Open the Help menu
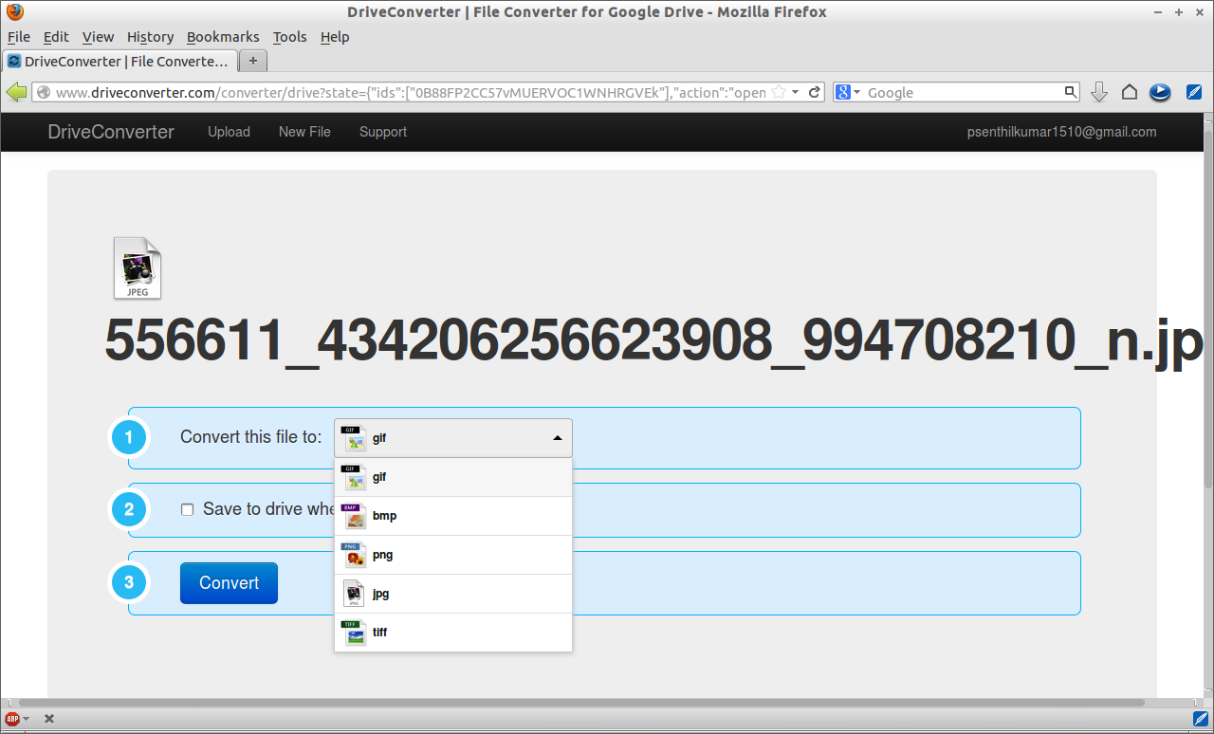The height and width of the screenshot is (734, 1214). (335, 37)
